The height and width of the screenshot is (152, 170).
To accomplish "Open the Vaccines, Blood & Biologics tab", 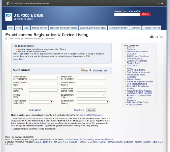I will (93, 28).
